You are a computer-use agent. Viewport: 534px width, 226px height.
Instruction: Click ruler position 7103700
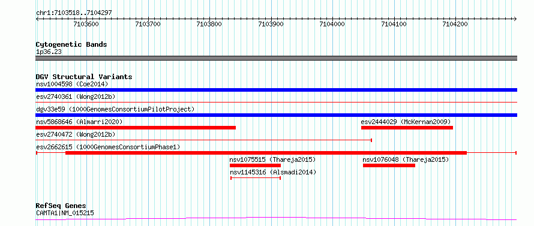[148, 24]
